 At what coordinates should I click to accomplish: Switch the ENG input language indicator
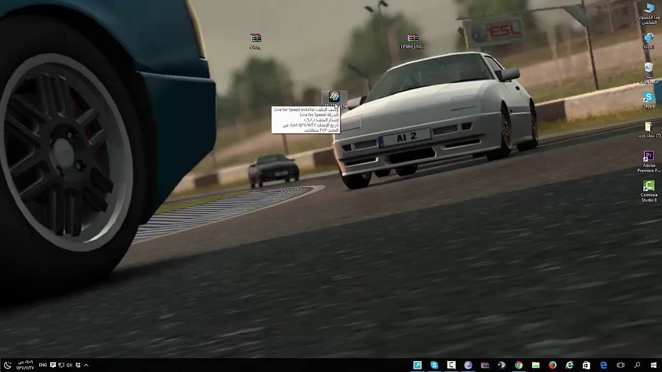point(43,365)
